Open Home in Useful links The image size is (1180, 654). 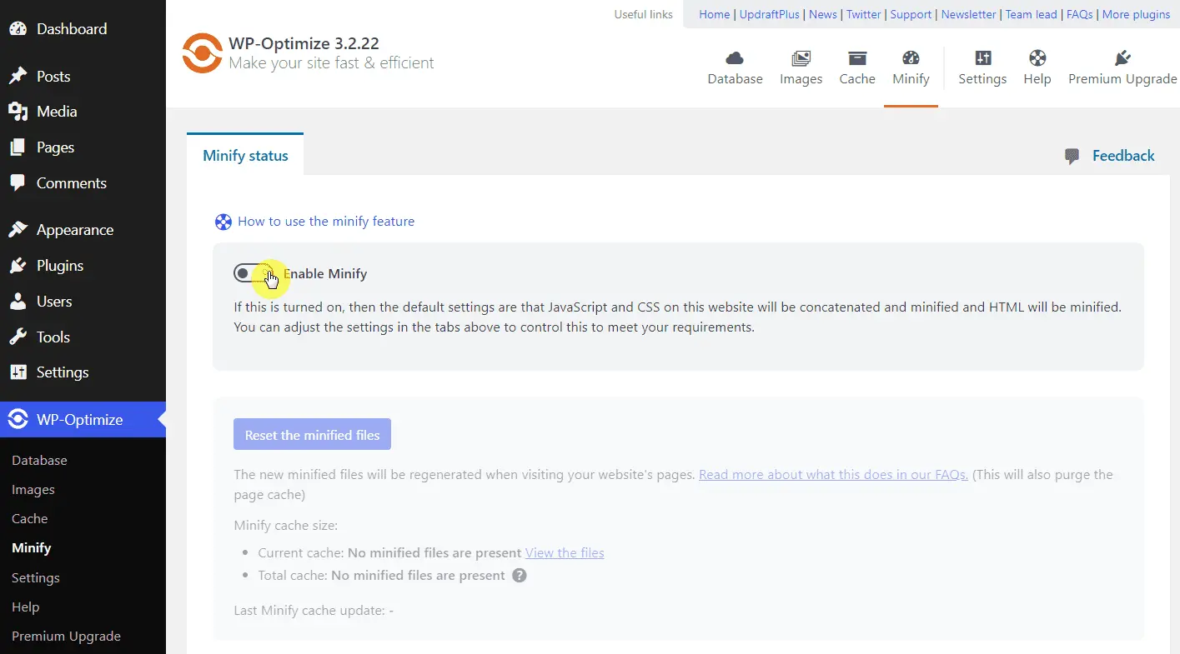[x=715, y=14]
